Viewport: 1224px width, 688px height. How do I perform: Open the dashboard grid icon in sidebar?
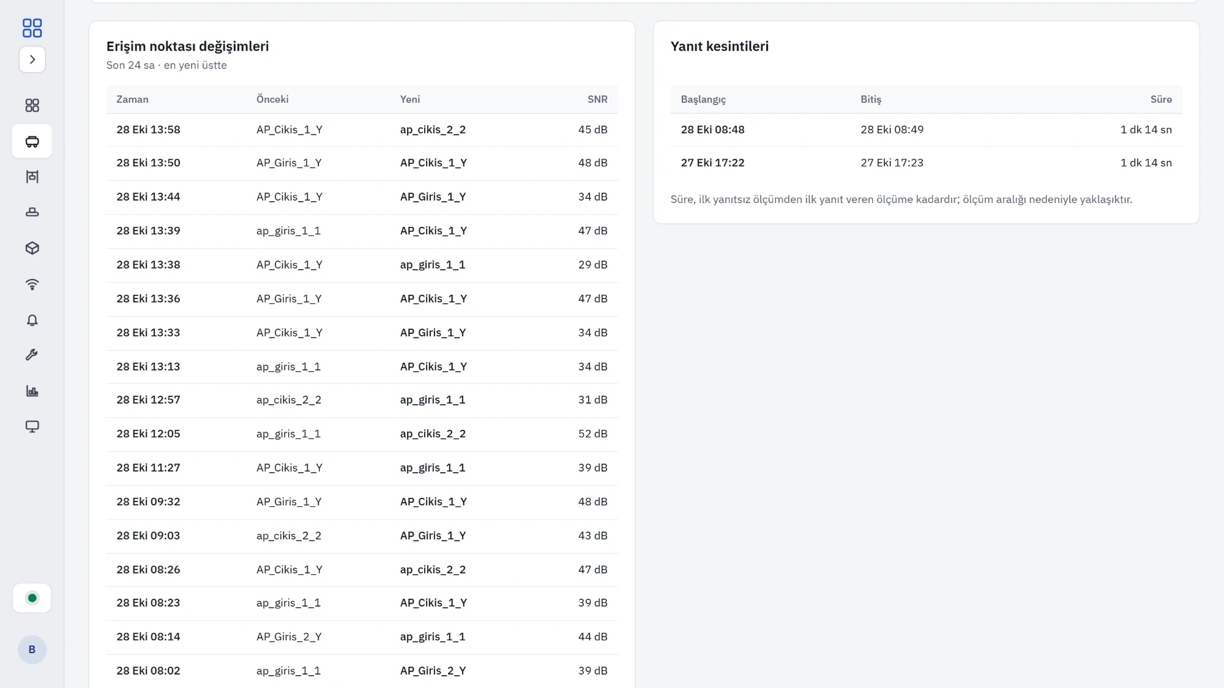[32, 105]
